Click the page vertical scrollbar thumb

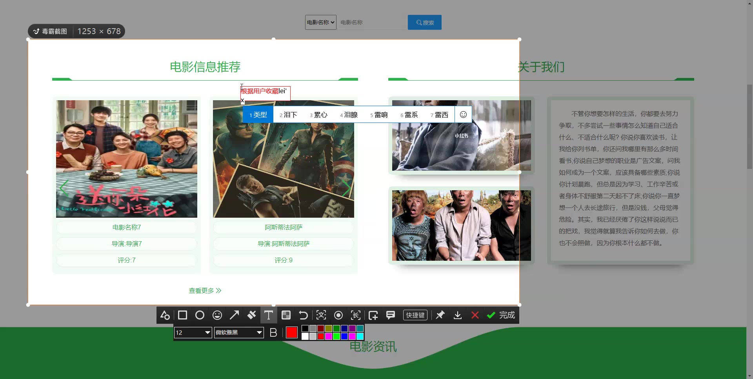749,126
